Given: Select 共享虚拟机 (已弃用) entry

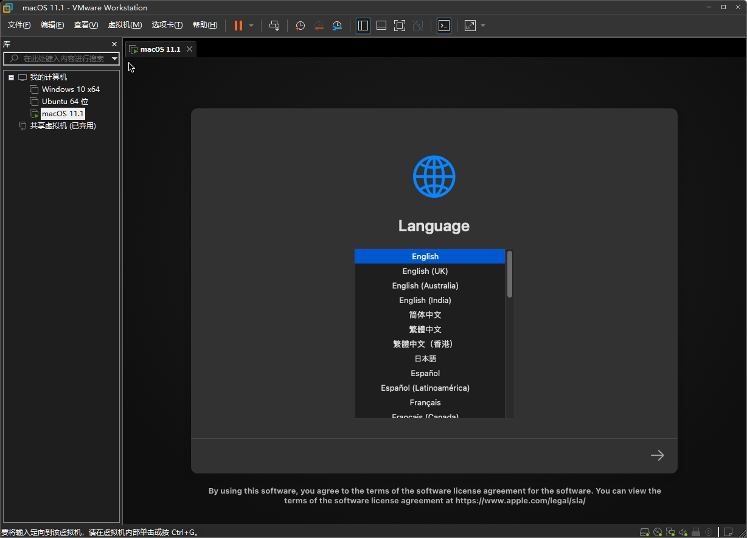Looking at the screenshot, I should (63, 126).
